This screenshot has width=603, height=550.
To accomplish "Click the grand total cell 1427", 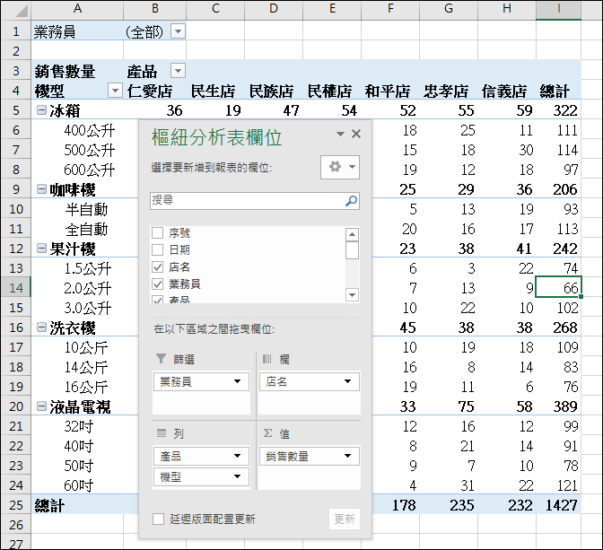I will click(558, 504).
